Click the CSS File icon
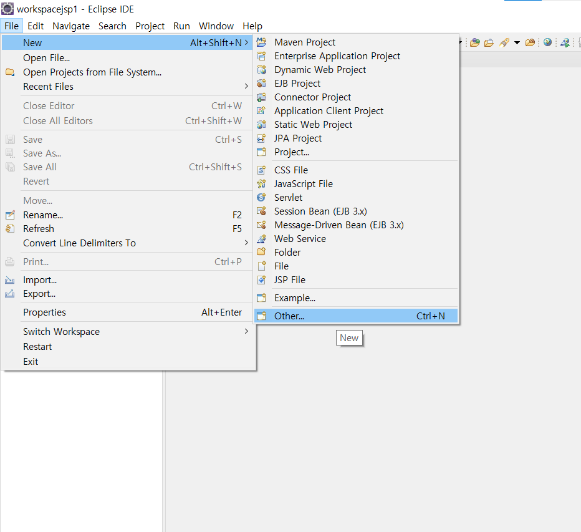 [262, 170]
